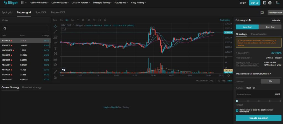Enter Fullscreen mode
Viewport: 283px width, 124px height.
(275, 12)
